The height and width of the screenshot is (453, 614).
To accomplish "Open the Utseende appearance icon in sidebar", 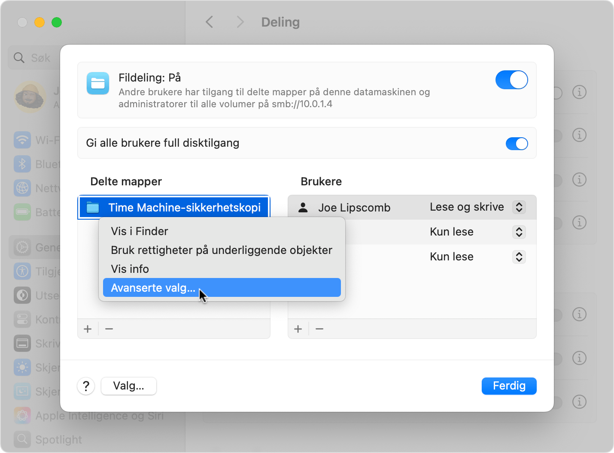I will 22,295.
